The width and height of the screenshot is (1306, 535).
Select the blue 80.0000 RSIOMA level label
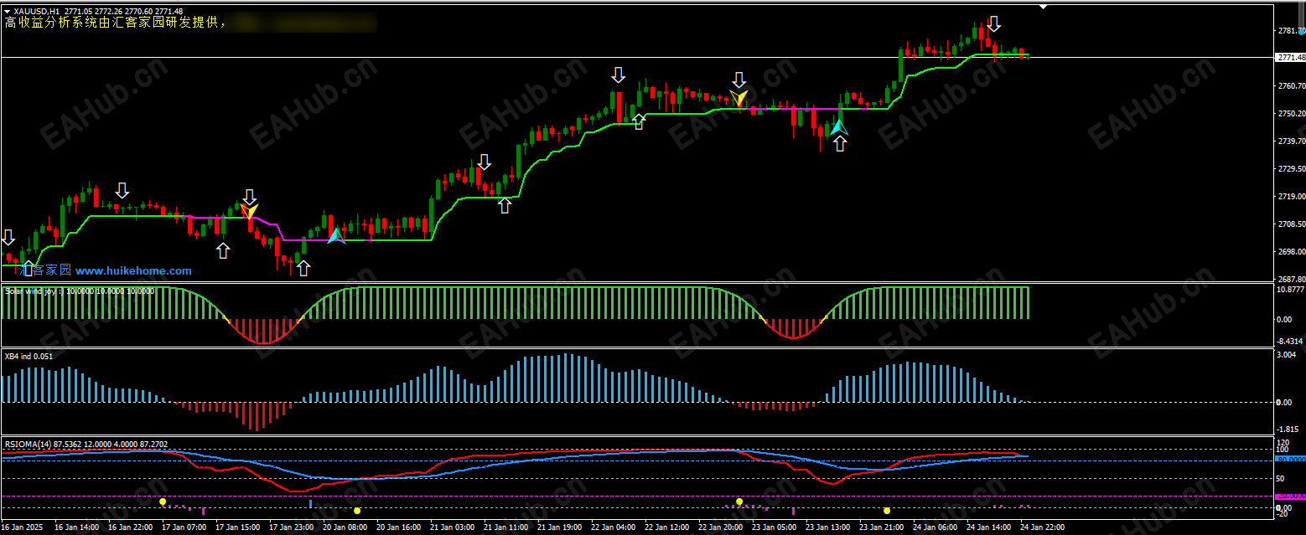[1290, 460]
